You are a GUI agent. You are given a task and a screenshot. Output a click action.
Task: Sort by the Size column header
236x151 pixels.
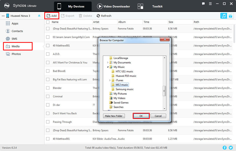coord(171,22)
